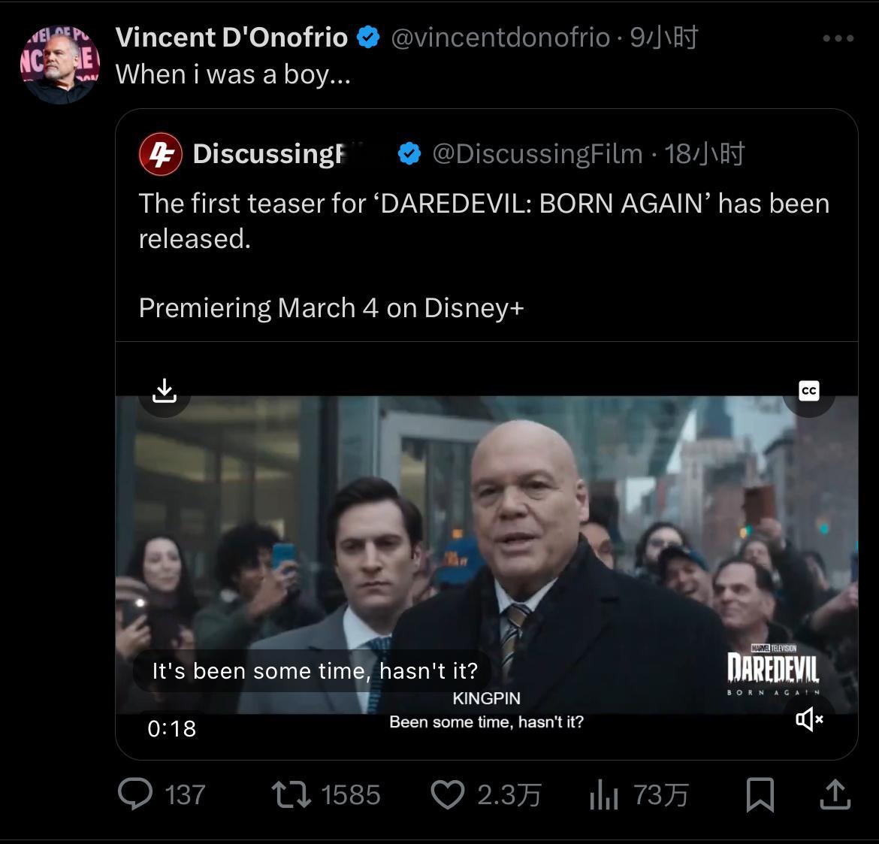Click Vincent D'Onofrio's blue verified badge

coord(367,35)
